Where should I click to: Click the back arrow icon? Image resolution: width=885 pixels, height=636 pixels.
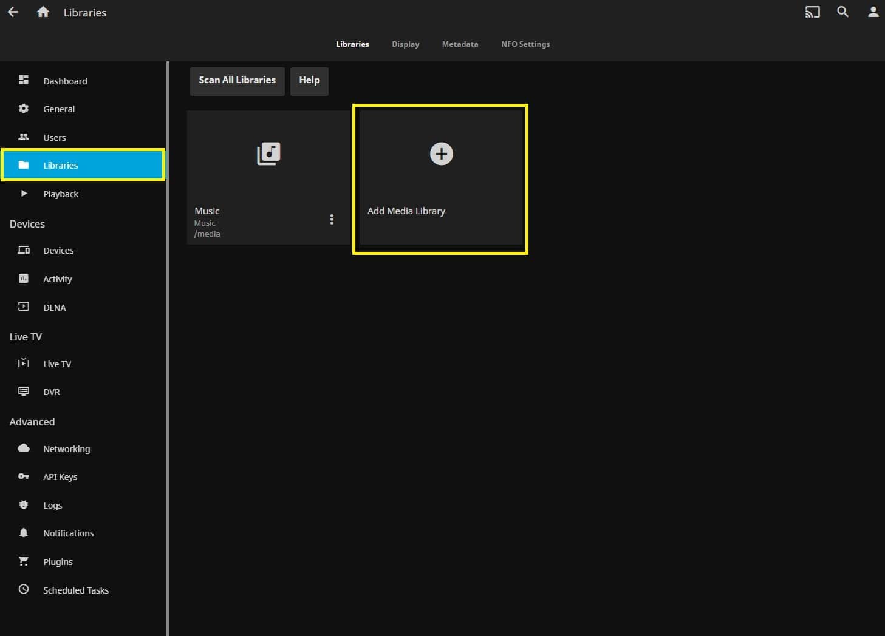[x=13, y=12]
